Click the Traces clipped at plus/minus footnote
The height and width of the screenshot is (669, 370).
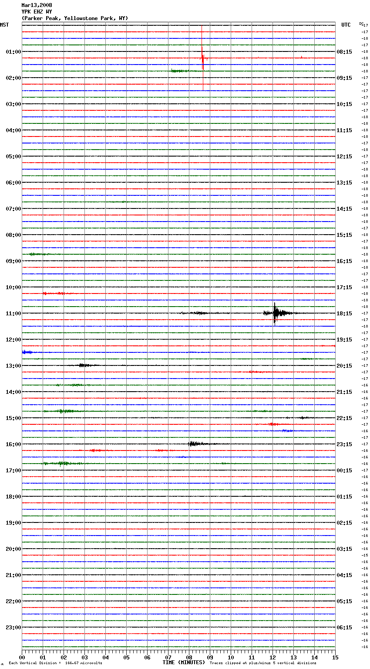point(263,663)
